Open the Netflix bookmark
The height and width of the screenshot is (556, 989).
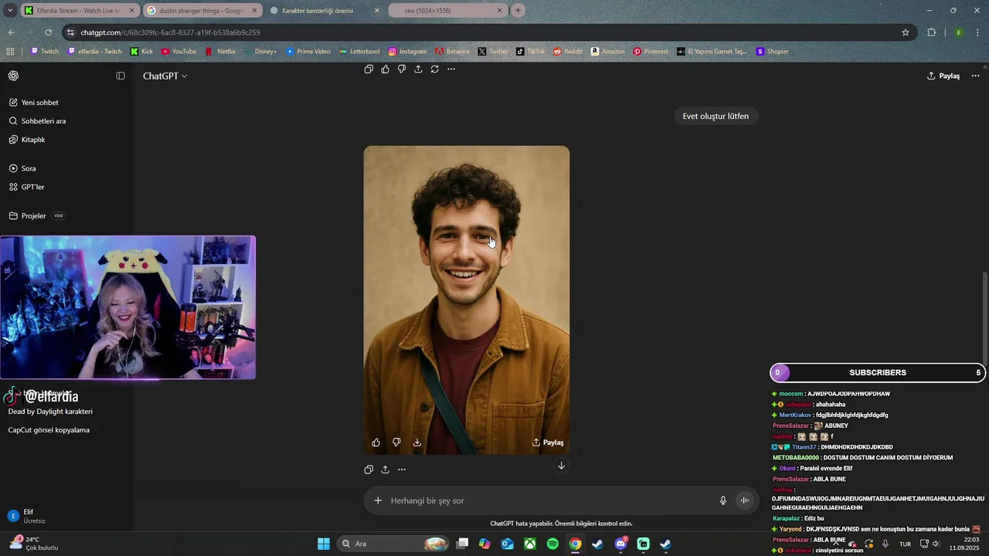coord(220,52)
